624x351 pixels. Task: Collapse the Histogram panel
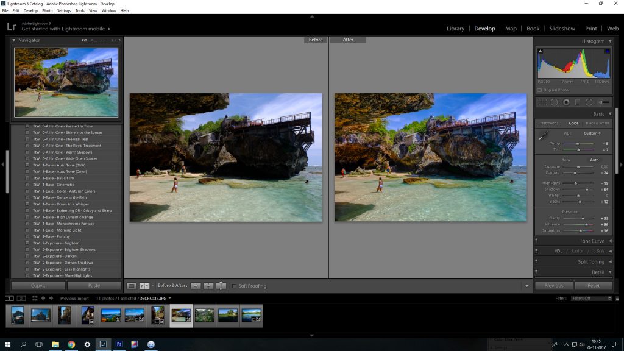click(x=610, y=41)
